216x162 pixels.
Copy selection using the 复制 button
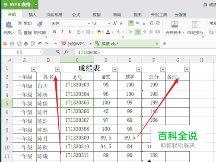tap(25, 32)
